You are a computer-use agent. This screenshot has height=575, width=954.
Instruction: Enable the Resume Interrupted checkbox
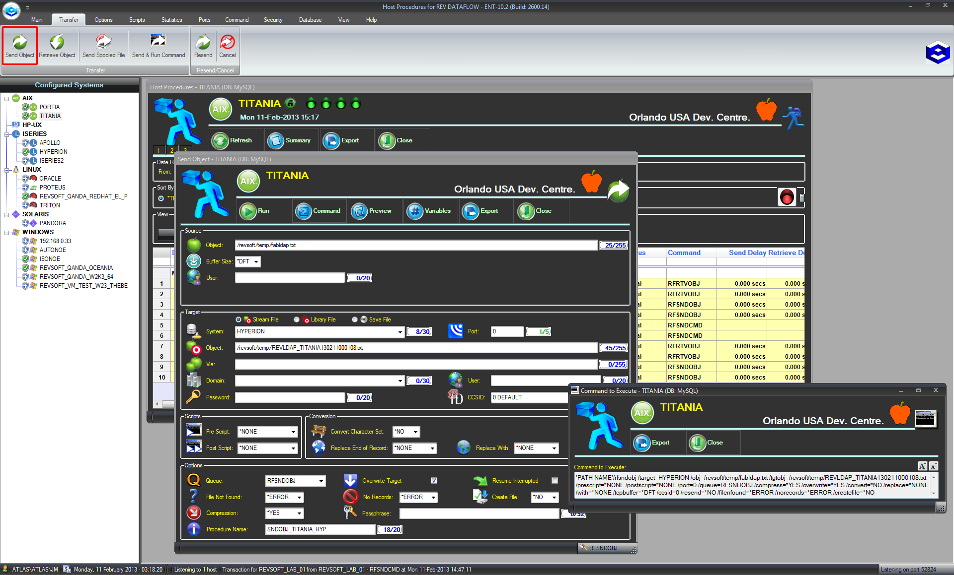point(555,480)
